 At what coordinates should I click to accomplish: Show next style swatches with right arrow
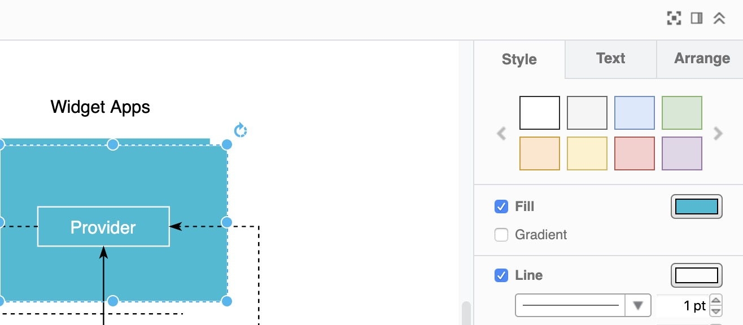tap(718, 134)
